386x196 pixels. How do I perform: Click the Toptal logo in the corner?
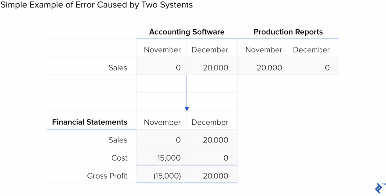pyautogui.click(x=378, y=188)
